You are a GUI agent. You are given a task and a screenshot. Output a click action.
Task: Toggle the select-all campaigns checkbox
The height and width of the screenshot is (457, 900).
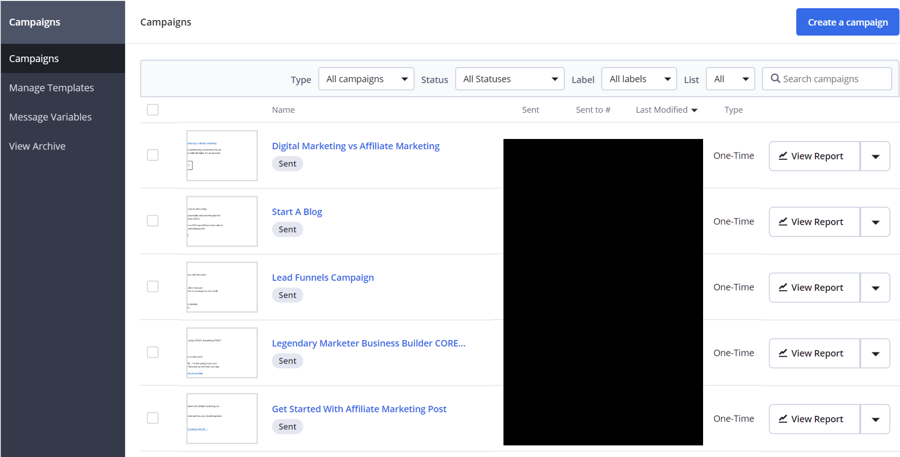coord(153,110)
